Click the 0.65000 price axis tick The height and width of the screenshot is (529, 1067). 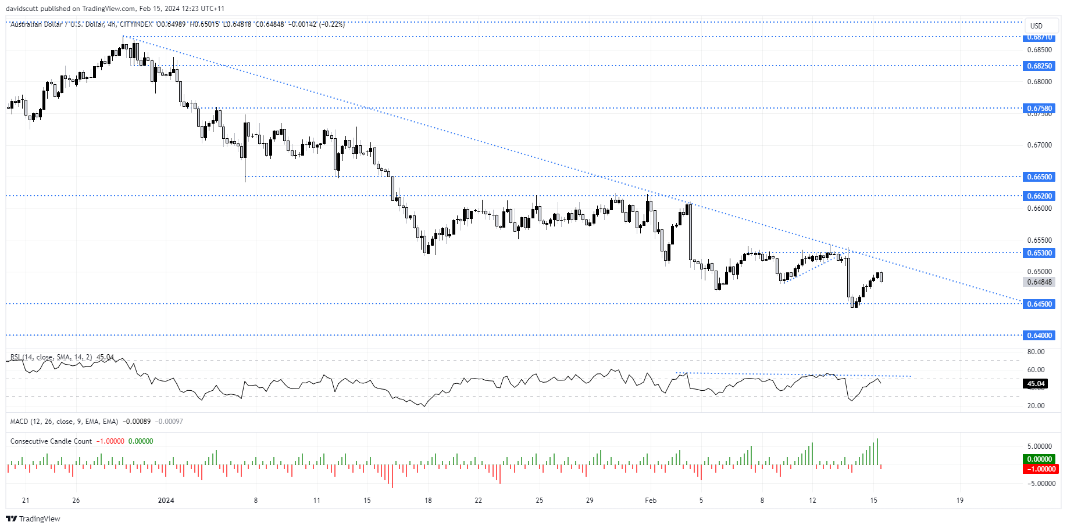pos(1039,272)
